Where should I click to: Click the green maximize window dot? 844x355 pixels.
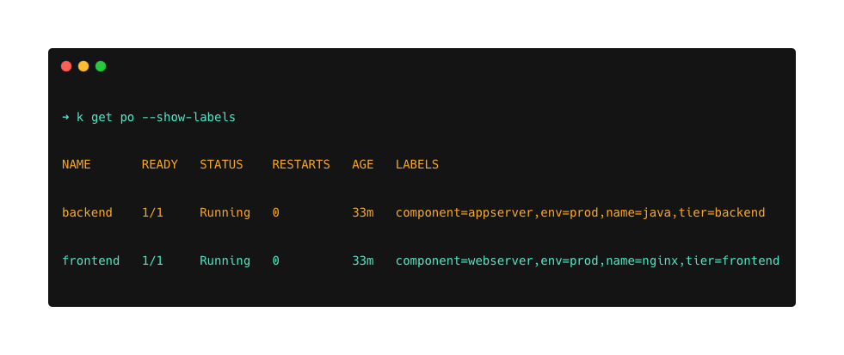click(101, 66)
